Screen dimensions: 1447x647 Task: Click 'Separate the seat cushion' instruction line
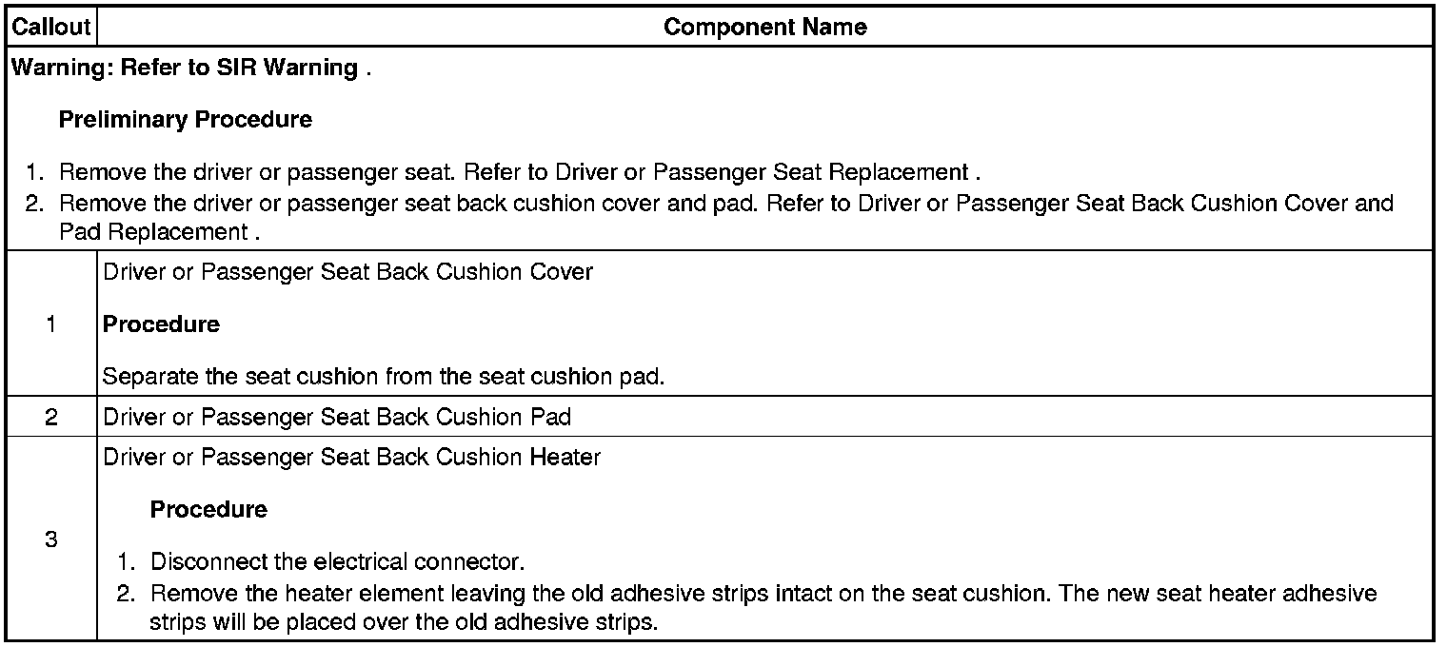pyautogui.click(x=383, y=376)
